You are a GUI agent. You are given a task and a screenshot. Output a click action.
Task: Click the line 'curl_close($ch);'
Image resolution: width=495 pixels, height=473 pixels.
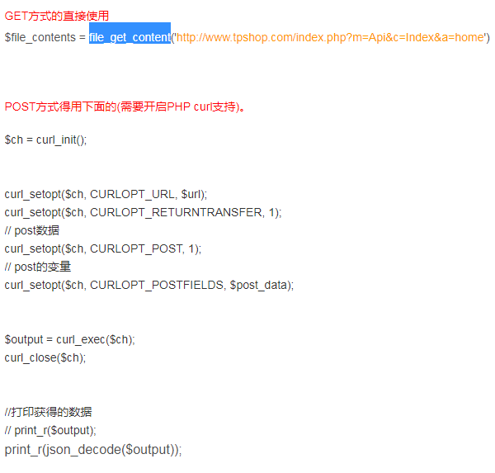tap(45, 357)
